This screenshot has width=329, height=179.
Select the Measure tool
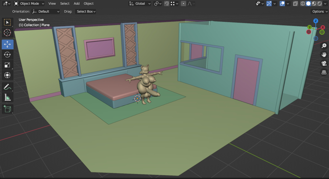(7, 97)
